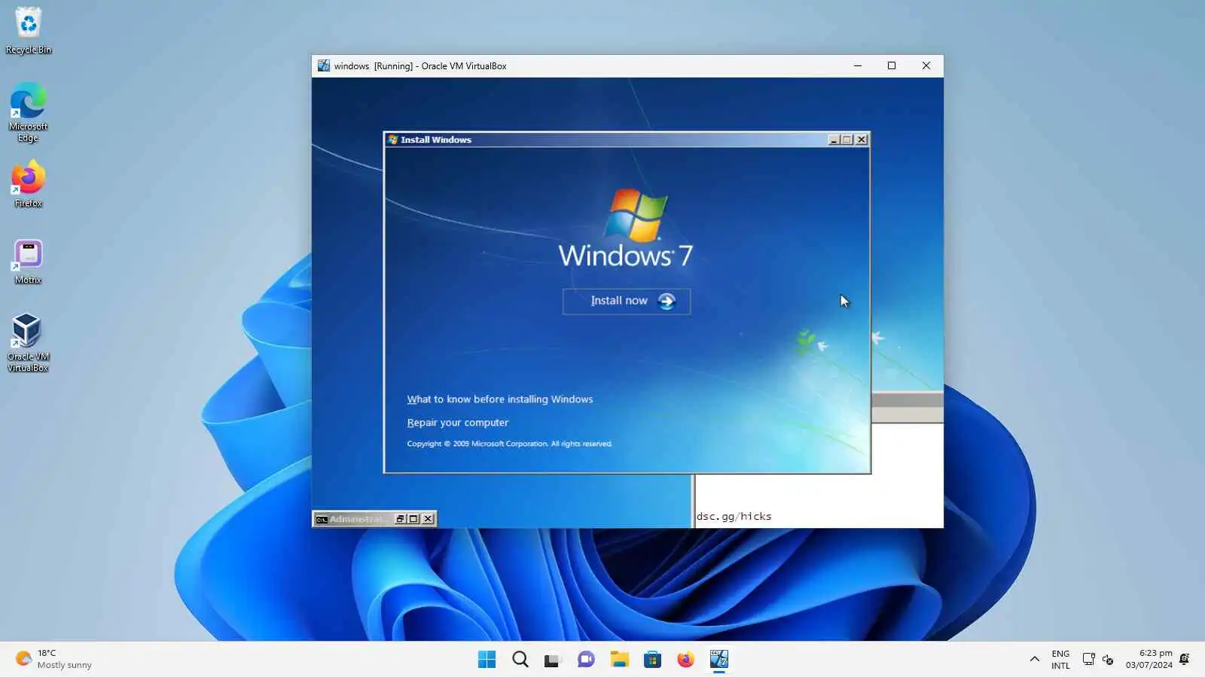Image resolution: width=1205 pixels, height=677 pixels.
Task: Maximize the minimized Administrator window
Action: 413,519
